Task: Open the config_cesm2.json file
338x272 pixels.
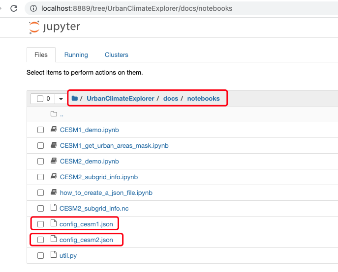Action: tap(86, 240)
